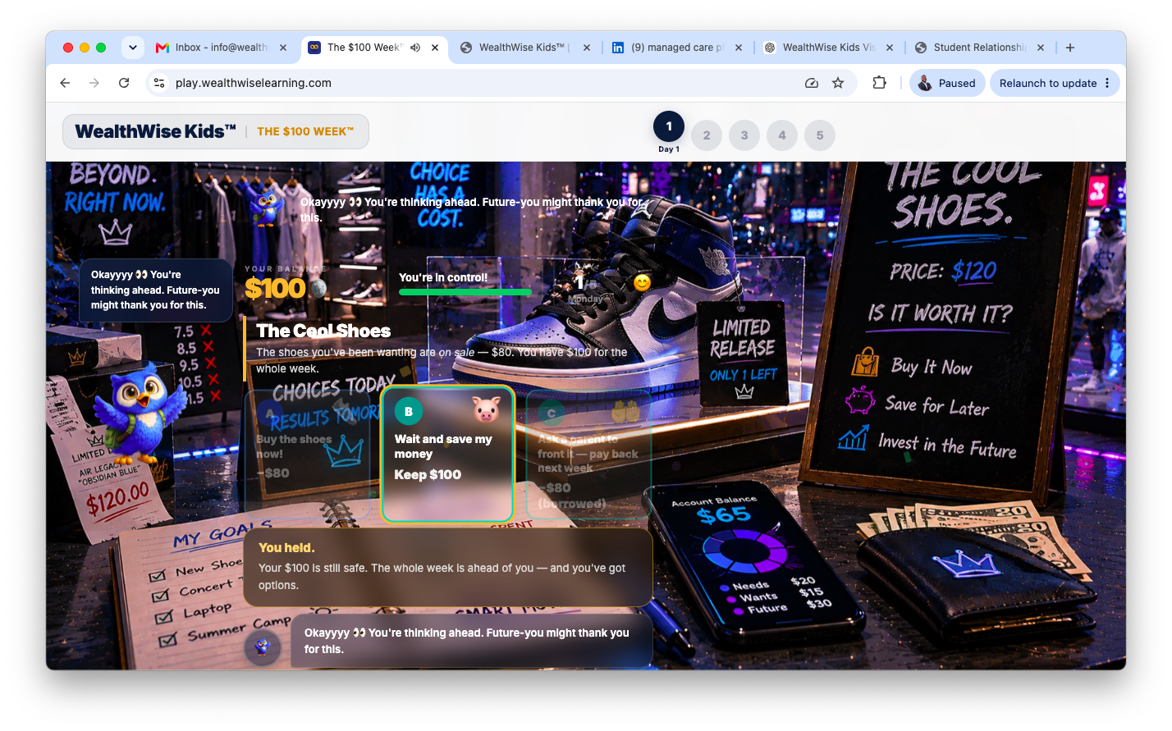1172x731 pixels.
Task: Bookmark this page with the star
Action: click(838, 83)
